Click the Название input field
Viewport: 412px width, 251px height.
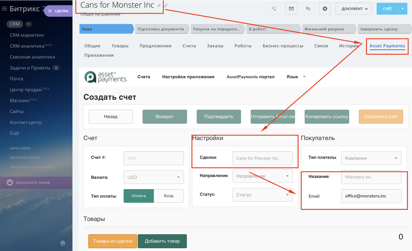(371, 177)
